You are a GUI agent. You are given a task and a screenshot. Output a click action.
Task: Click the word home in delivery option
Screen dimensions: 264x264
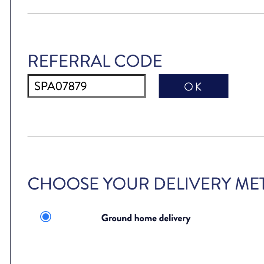tap(146, 218)
